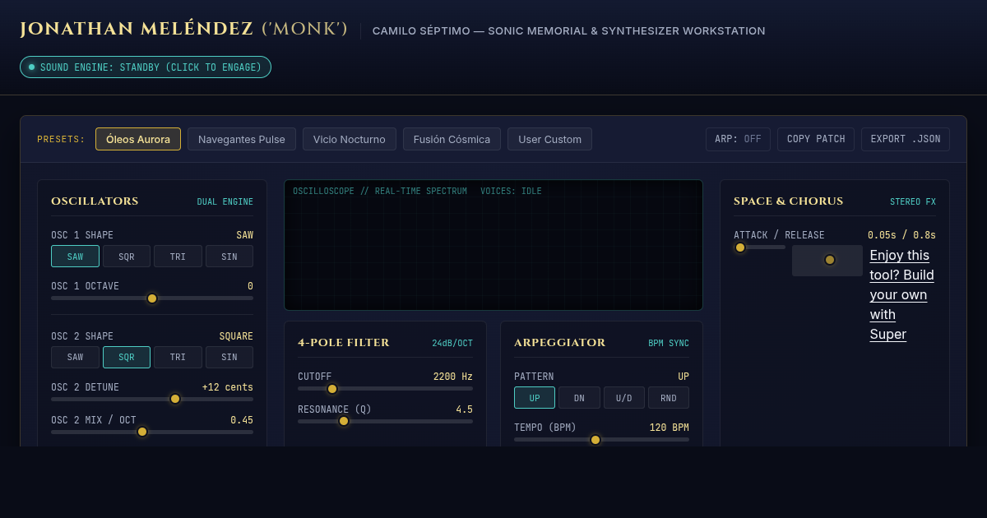The image size is (987, 518).
Task: Click the OSC 2 Mix / Oct slider
Action: [152, 432]
